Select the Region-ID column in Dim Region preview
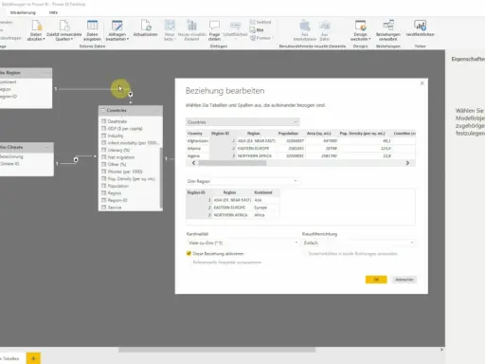This screenshot has width=485, height=364. pos(199,192)
